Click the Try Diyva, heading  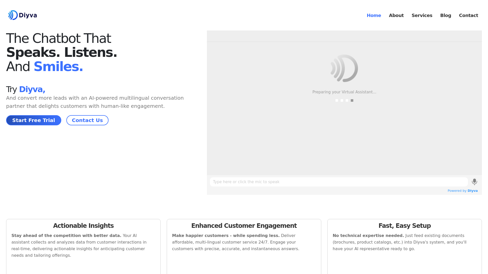pos(26,89)
